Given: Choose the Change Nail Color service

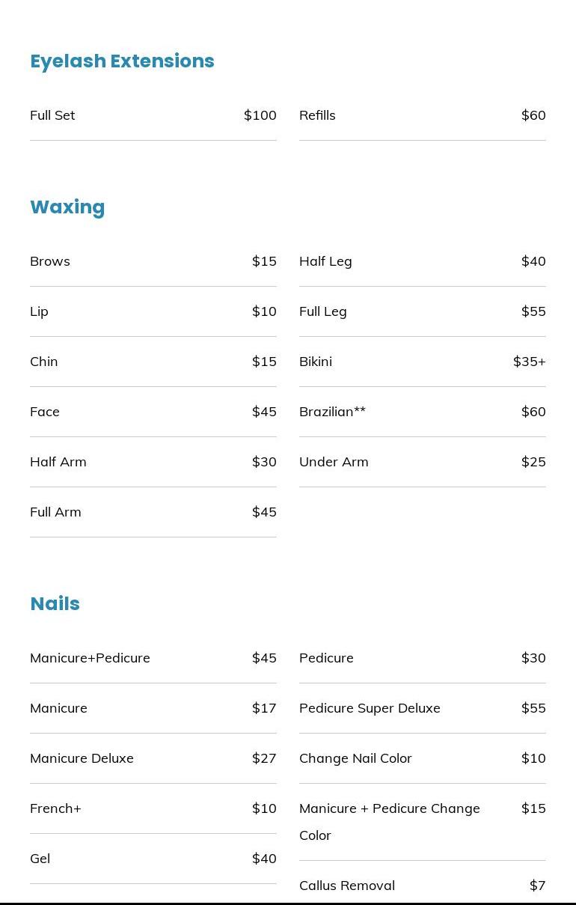Looking at the screenshot, I should pyautogui.click(x=423, y=758).
